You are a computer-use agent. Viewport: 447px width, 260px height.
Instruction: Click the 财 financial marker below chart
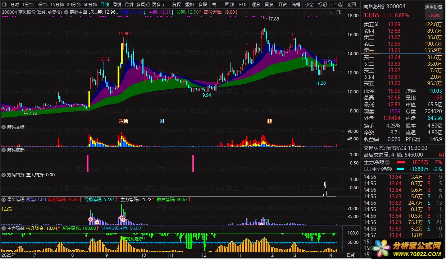click(x=162, y=121)
